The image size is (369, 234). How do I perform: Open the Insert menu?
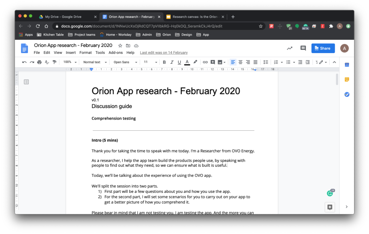71,53
